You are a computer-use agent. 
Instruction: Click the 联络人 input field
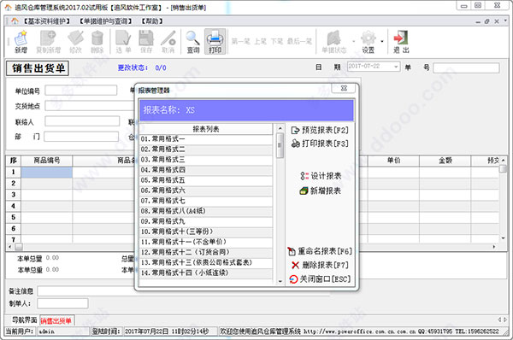point(82,121)
